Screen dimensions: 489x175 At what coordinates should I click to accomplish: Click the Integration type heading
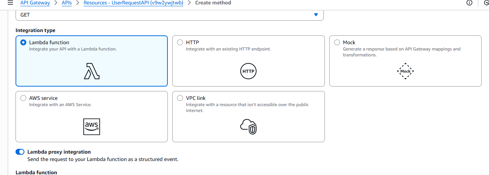(35, 30)
